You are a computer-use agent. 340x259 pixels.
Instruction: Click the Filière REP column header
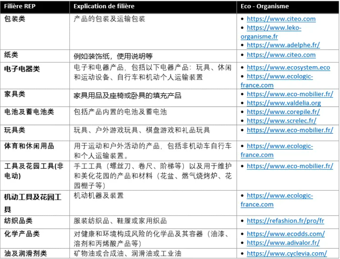(x=20, y=6)
